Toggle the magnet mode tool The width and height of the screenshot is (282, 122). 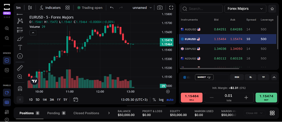20,89
